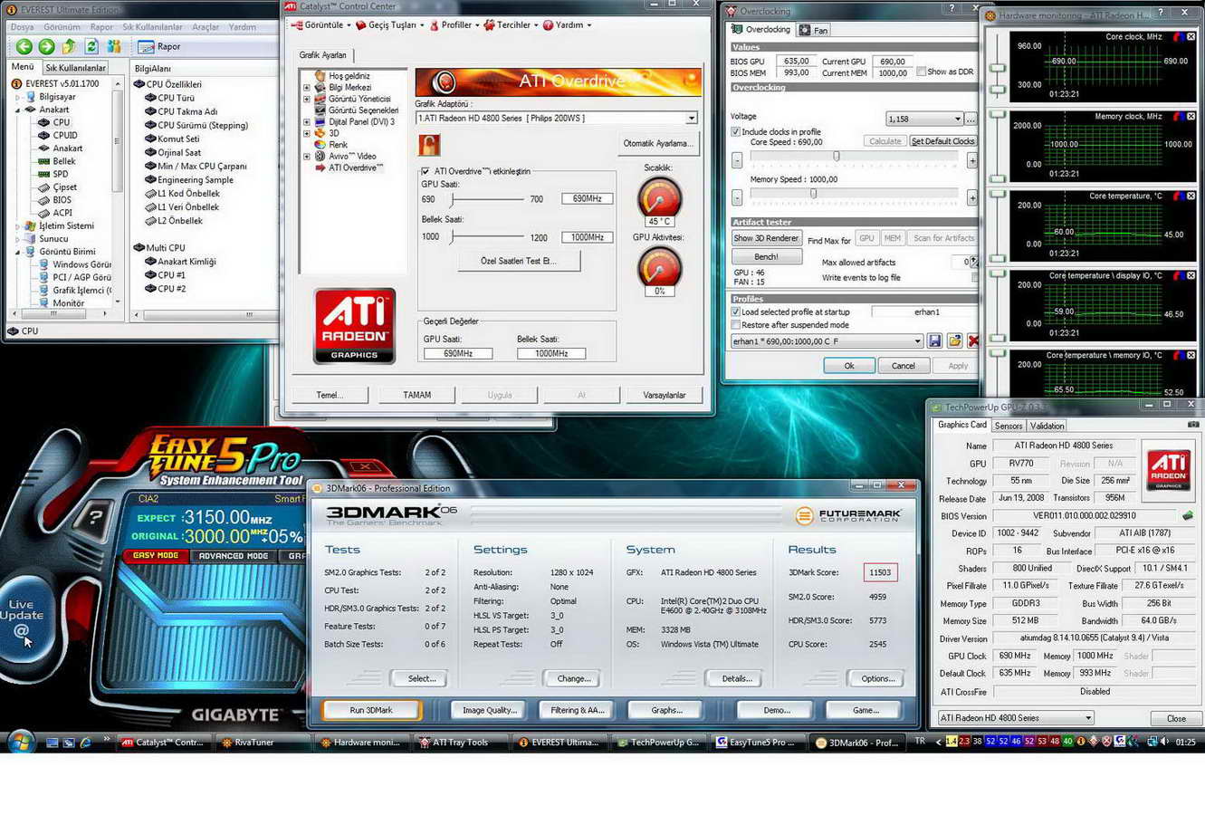
Task: Select ADVANCED MODE in EasyTune
Action: click(x=234, y=556)
